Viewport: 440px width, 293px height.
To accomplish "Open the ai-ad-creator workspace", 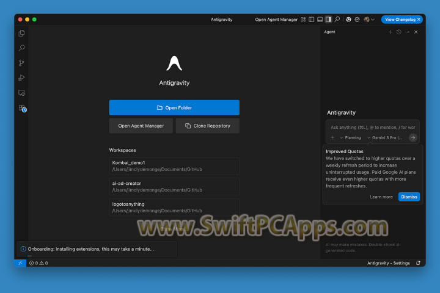I will pos(174,187).
